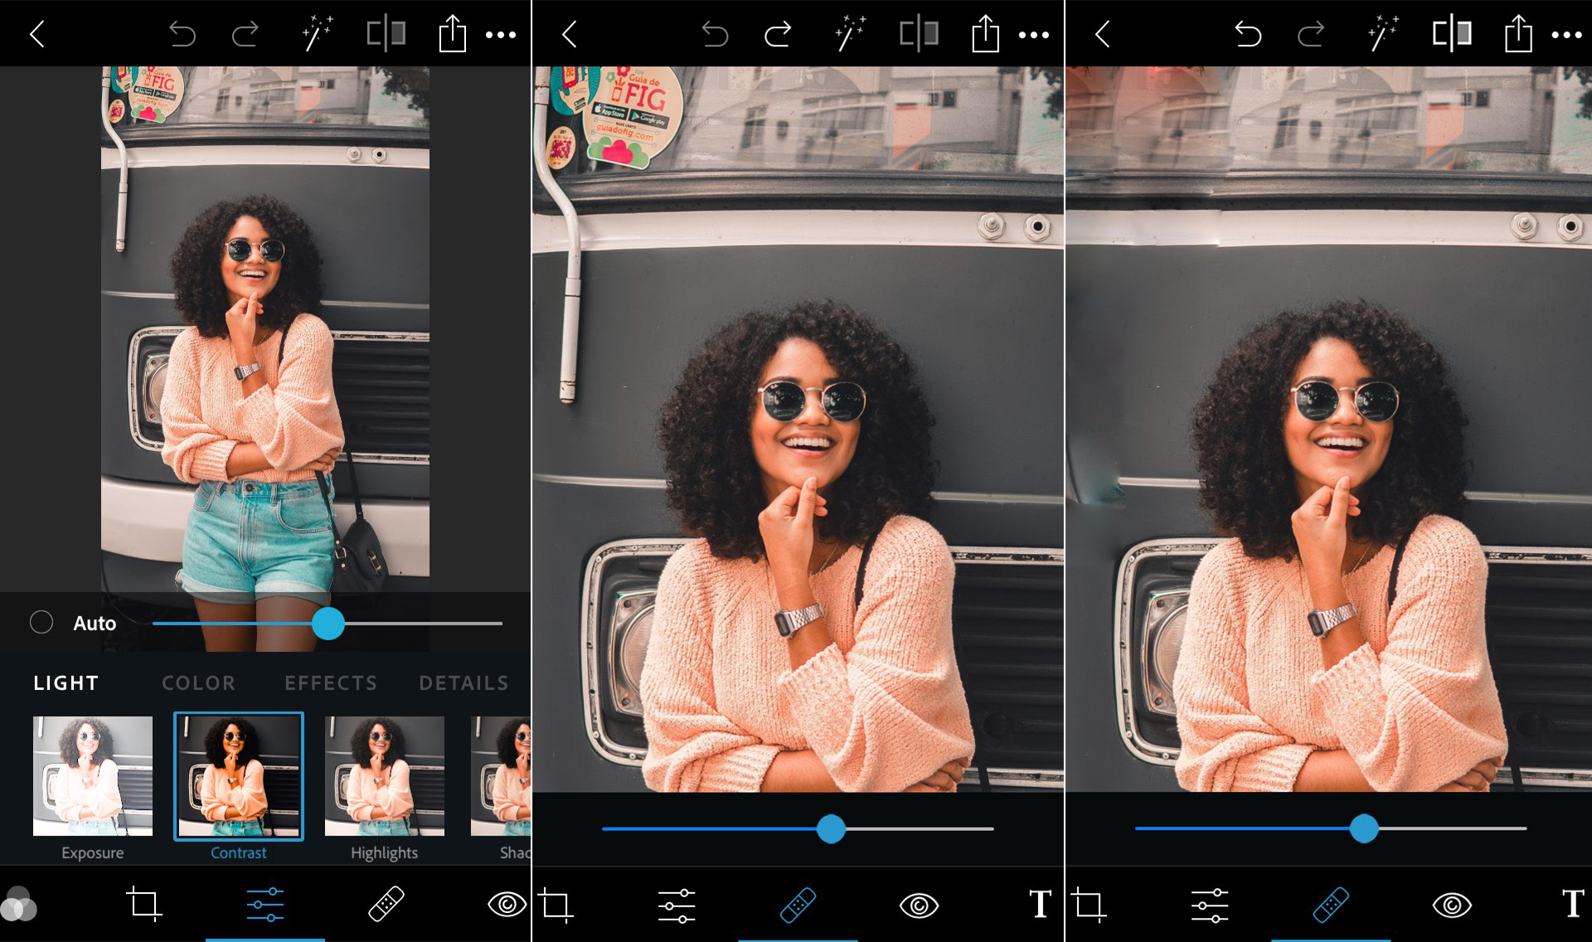Select the Highlights adjustment thumbnail
This screenshot has height=942, width=1592.
click(384, 775)
